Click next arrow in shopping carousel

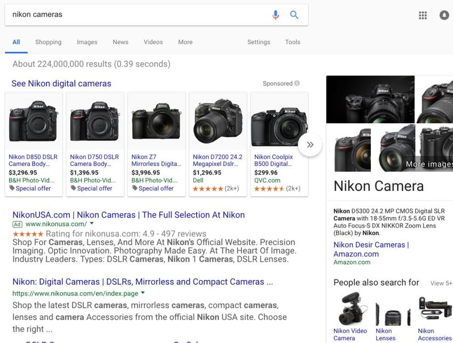tap(310, 145)
